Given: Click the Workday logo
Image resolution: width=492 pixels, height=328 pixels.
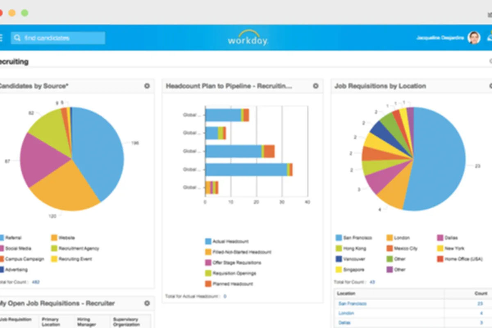Looking at the screenshot, I should (248, 38).
